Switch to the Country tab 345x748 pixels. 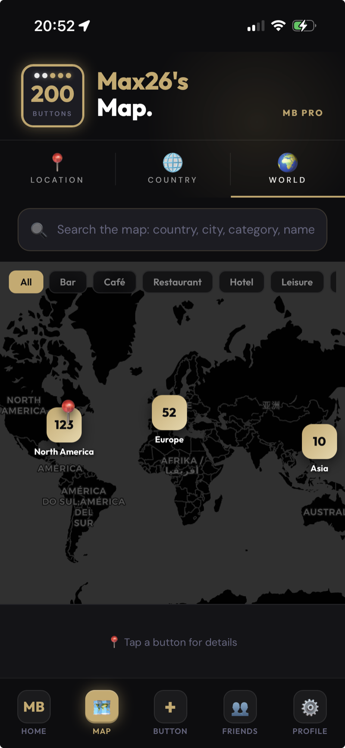(x=172, y=169)
